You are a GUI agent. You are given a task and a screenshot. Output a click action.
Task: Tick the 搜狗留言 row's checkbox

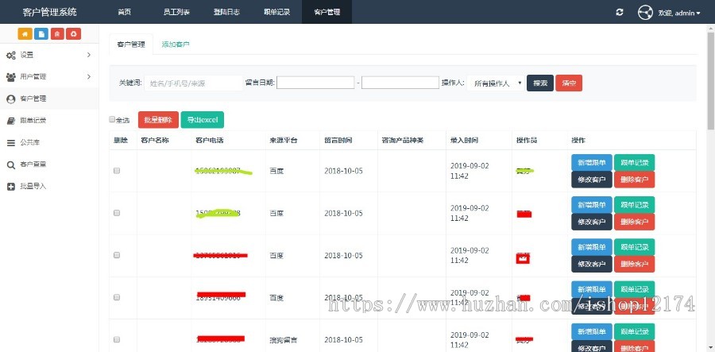click(x=117, y=340)
